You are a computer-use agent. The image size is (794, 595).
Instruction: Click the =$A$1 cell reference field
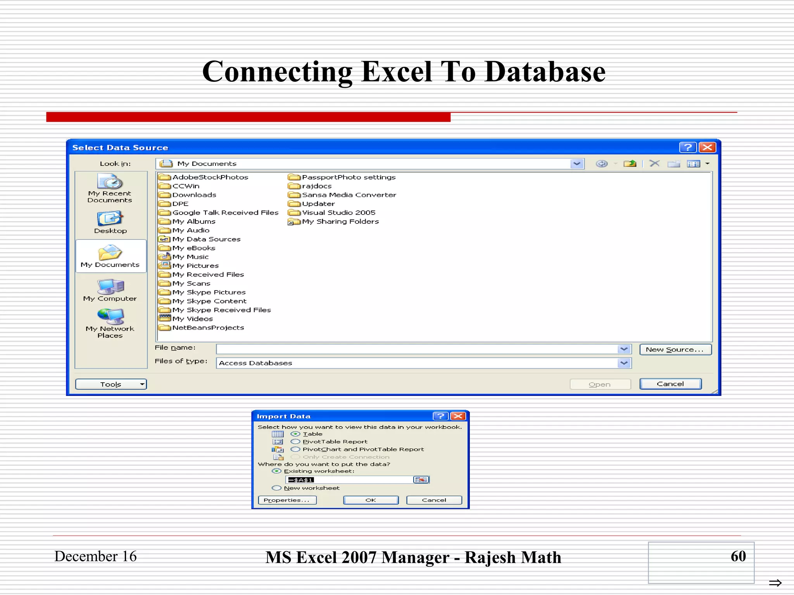coord(349,480)
